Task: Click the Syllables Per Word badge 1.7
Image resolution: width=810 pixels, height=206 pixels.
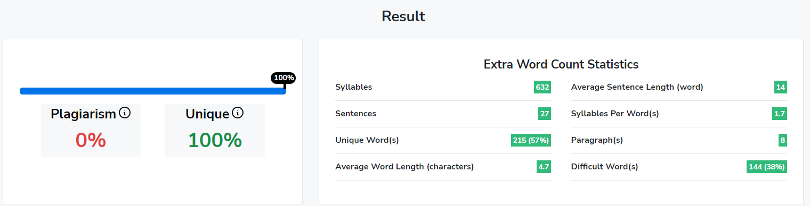Action: pyautogui.click(x=780, y=114)
